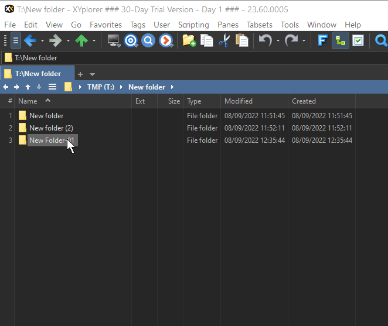Click the Copy icon in toolbar
This screenshot has width=388, height=326.
206,40
